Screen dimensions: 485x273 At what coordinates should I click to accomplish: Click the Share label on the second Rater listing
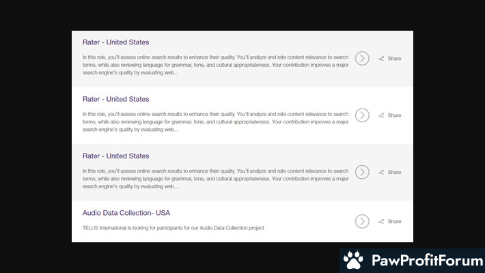394,115
